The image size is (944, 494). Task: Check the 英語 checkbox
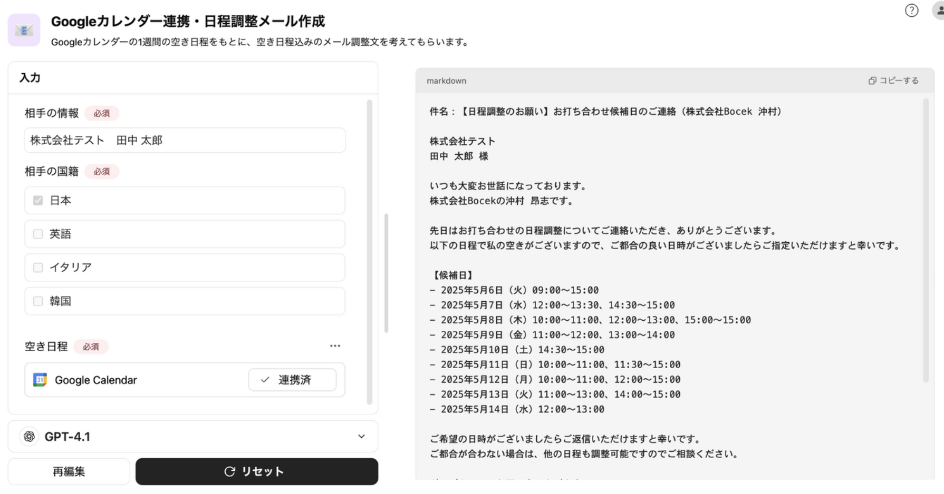(38, 234)
